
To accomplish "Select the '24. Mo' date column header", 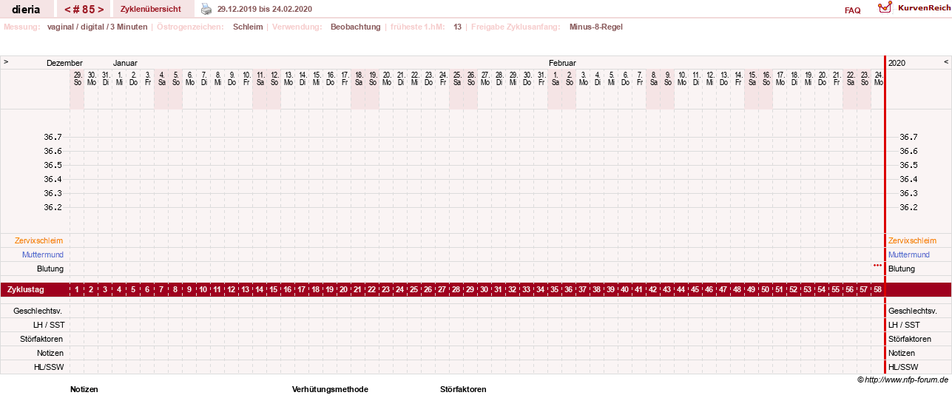I will (879, 78).
